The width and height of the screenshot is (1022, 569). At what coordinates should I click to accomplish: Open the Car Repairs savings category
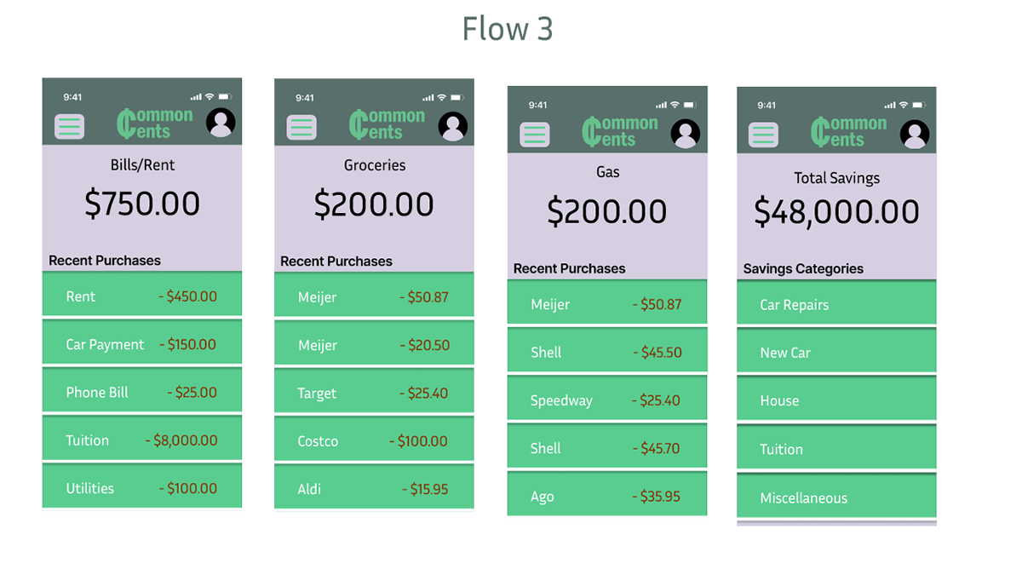tap(836, 303)
